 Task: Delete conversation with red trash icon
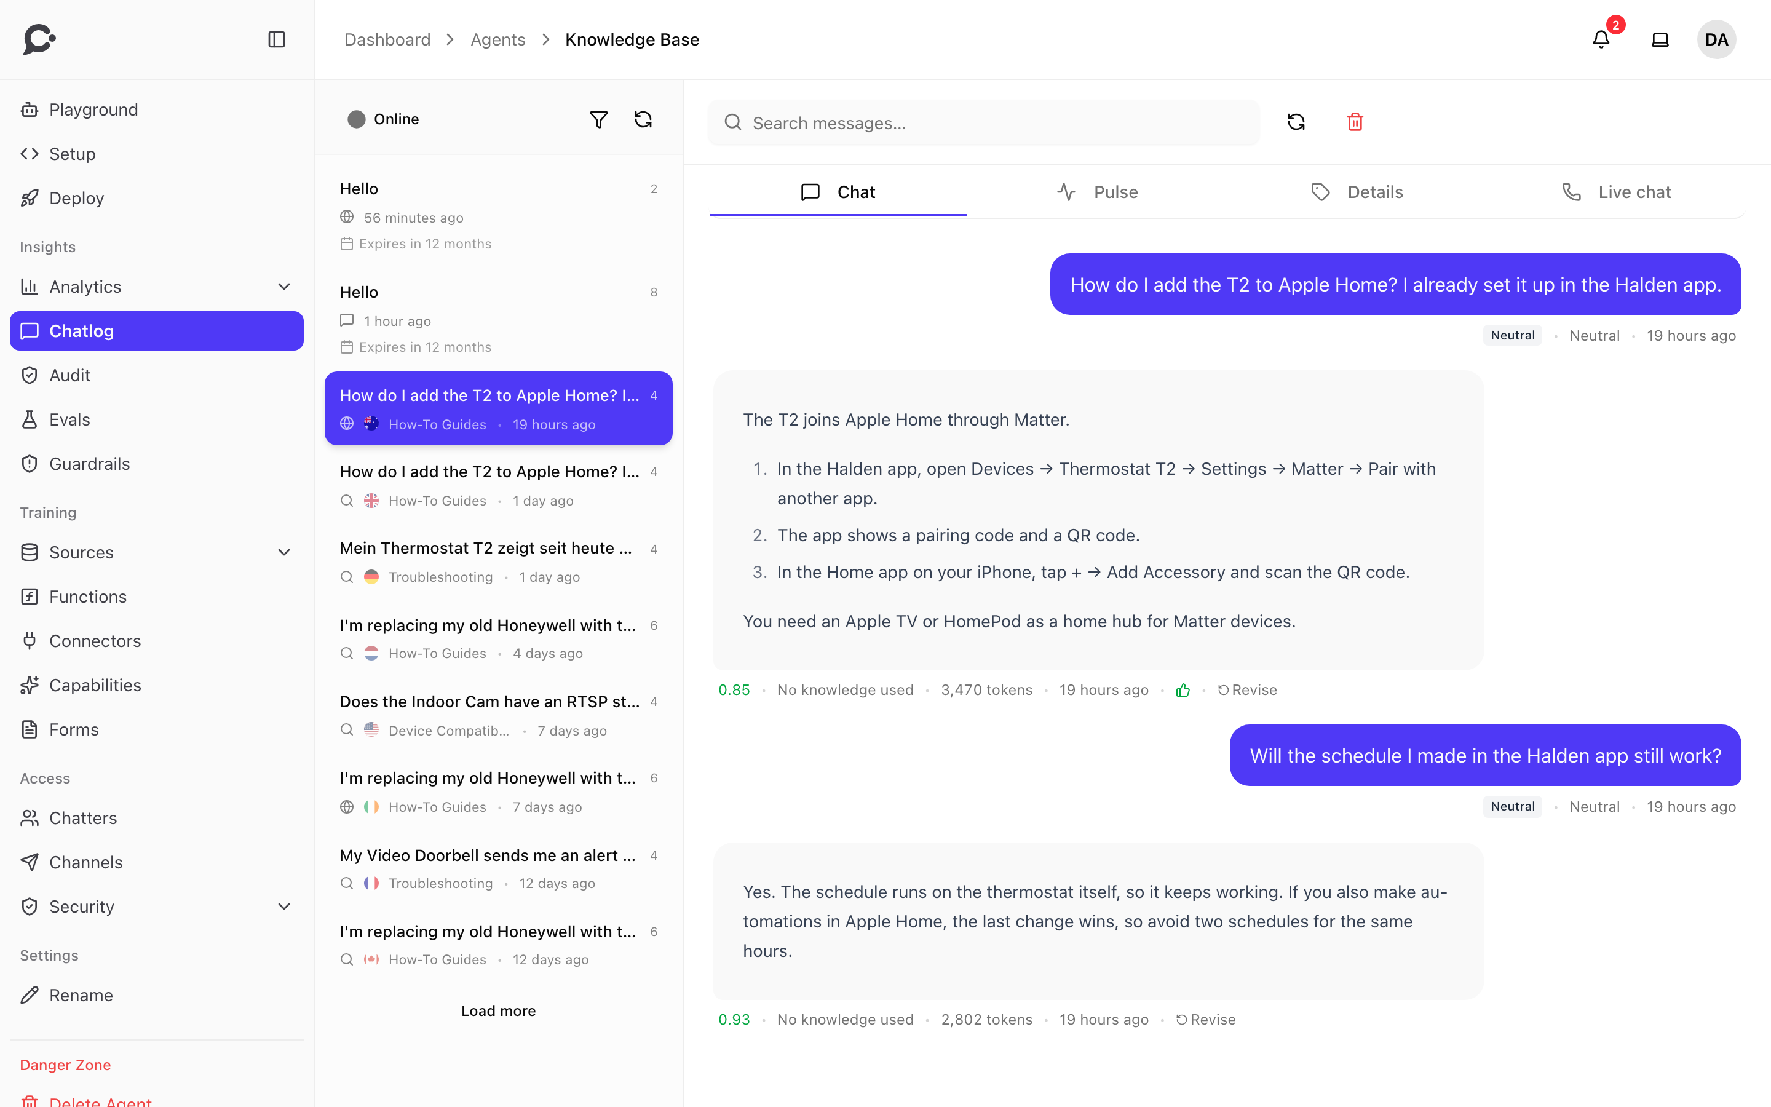pyautogui.click(x=1355, y=122)
